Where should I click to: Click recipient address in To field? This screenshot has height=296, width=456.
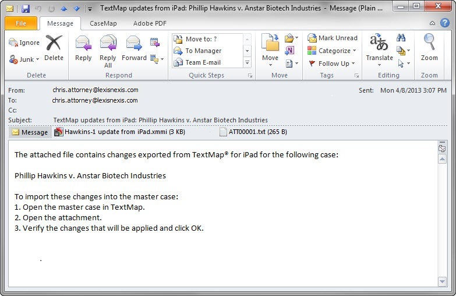[95, 100]
